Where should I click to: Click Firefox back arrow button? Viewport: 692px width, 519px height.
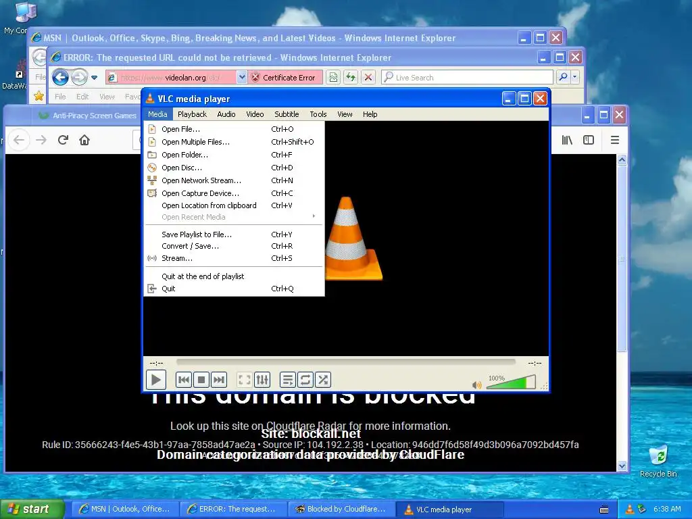[x=19, y=140]
